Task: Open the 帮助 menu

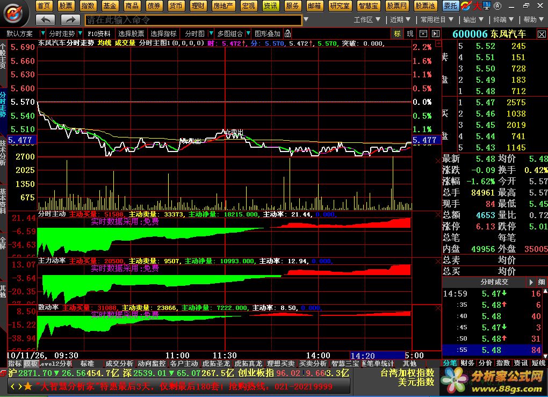Action: pyautogui.click(x=533, y=20)
